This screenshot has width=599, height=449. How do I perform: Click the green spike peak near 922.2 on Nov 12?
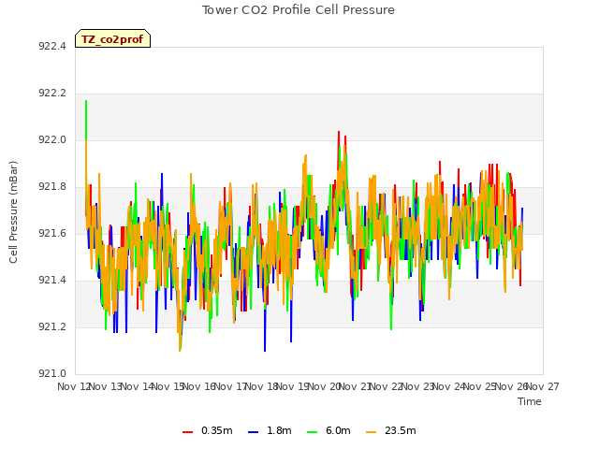pyautogui.click(x=86, y=102)
